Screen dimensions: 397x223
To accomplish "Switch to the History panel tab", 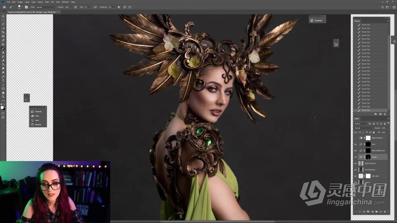I will pos(357,21).
